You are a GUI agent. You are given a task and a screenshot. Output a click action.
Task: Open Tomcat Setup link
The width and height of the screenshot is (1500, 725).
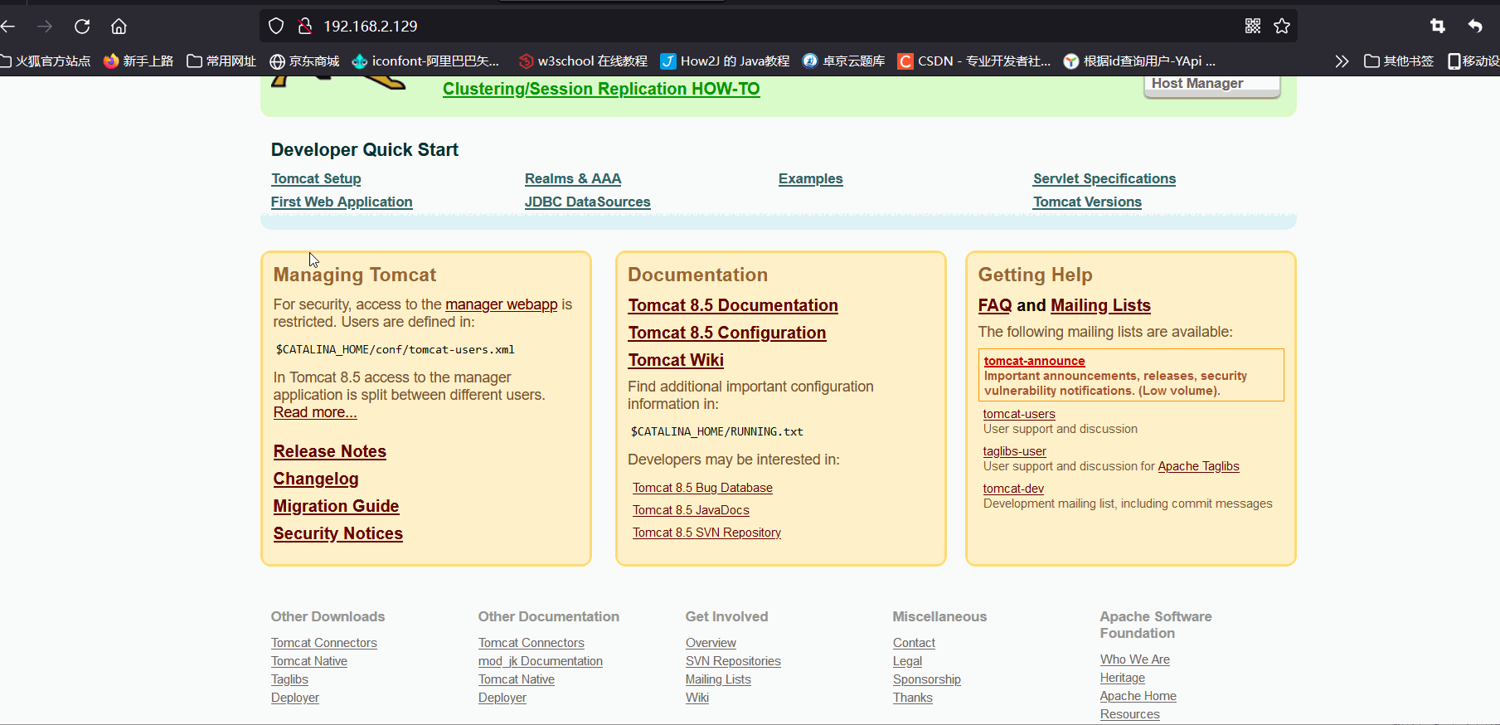(x=316, y=178)
